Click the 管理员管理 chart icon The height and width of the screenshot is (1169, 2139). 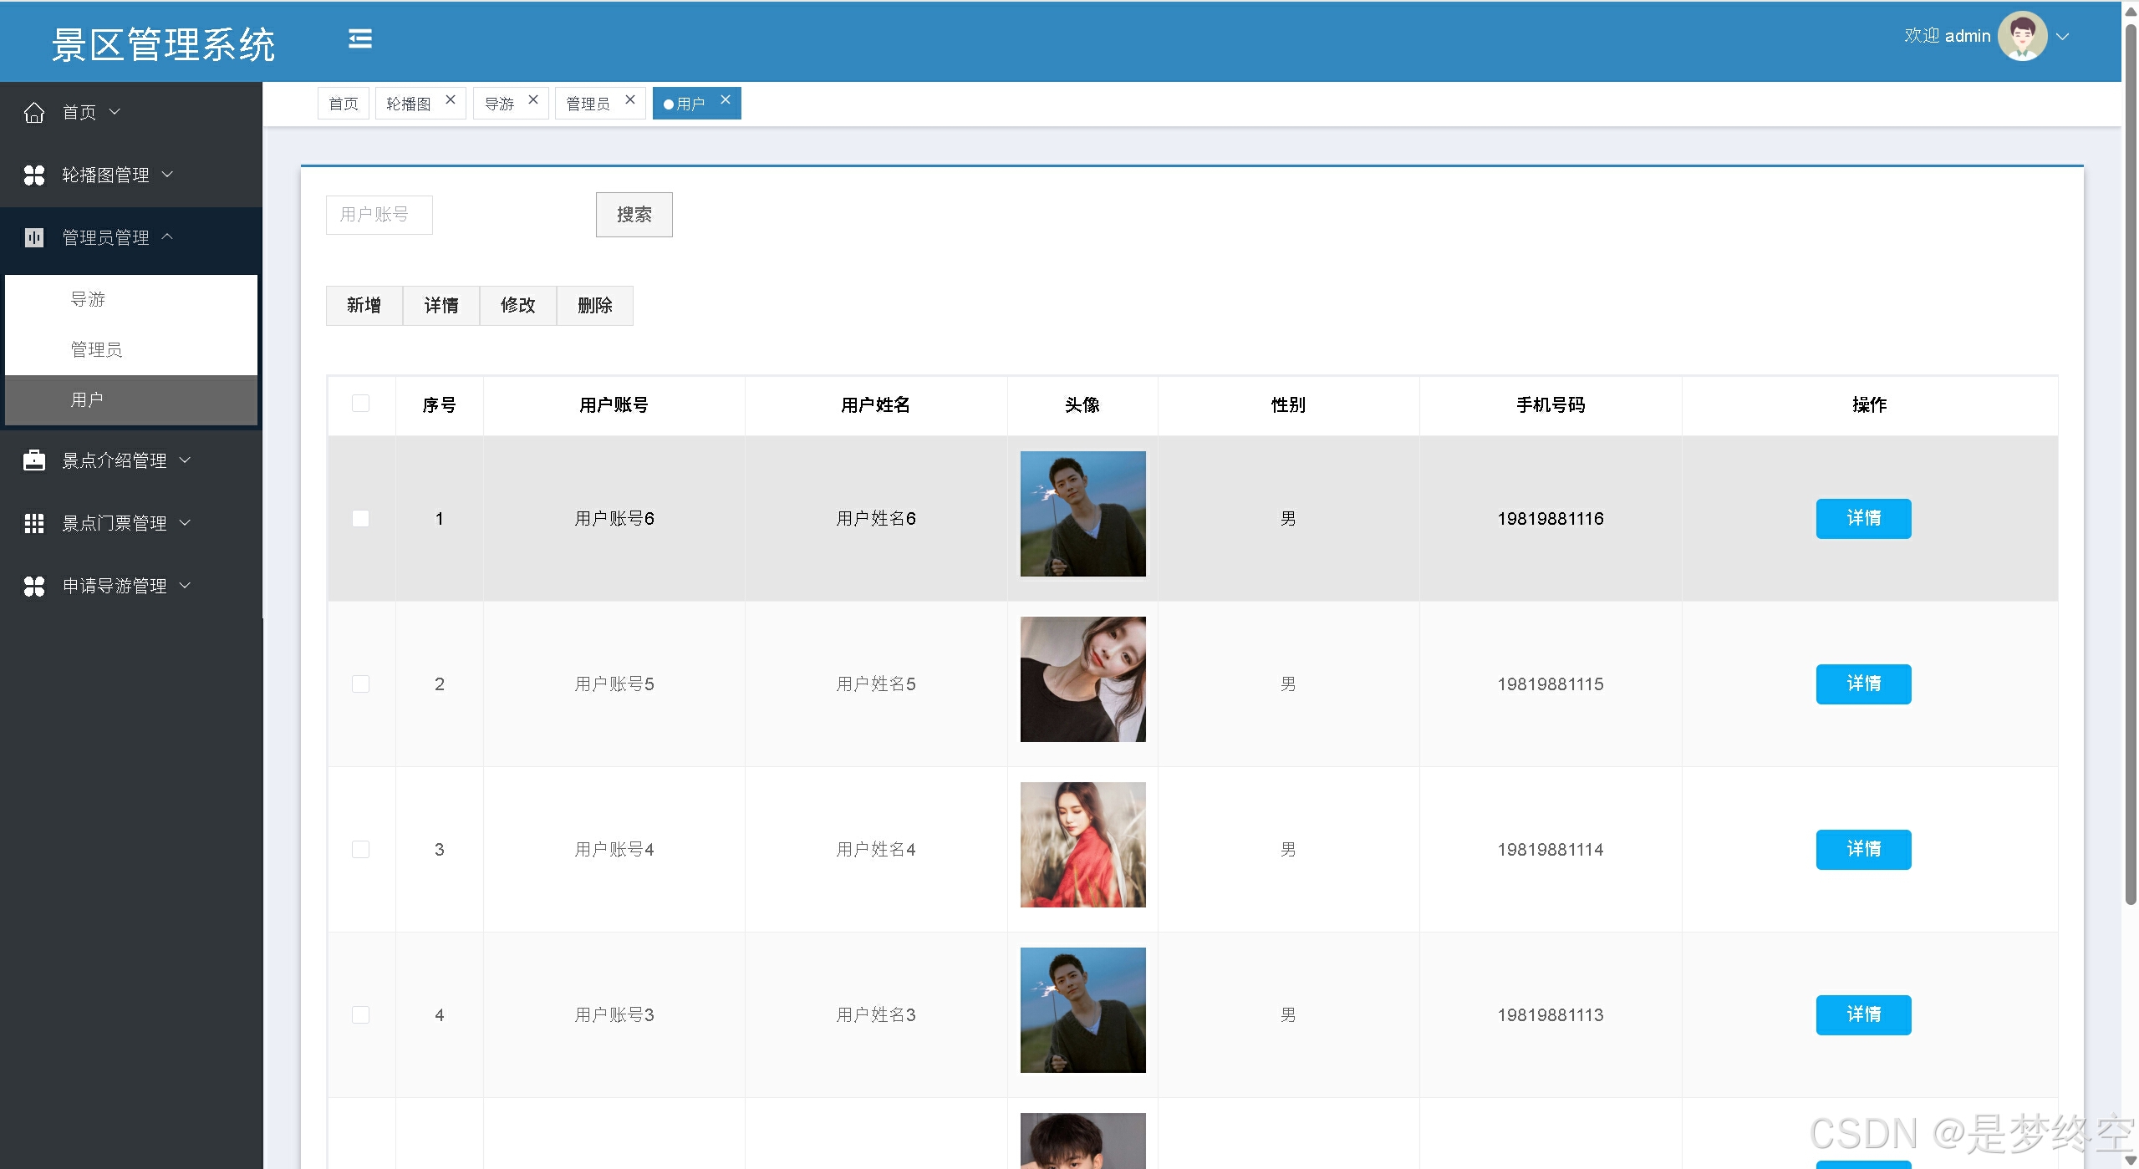[x=34, y=237]
